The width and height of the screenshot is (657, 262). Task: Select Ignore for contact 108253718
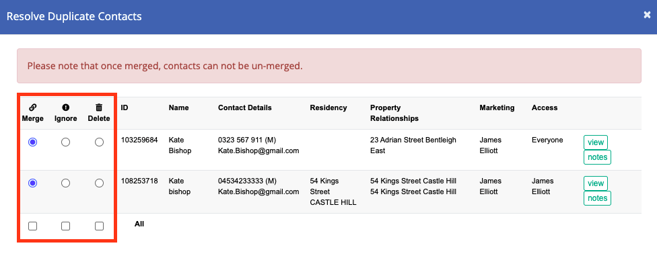65,183
